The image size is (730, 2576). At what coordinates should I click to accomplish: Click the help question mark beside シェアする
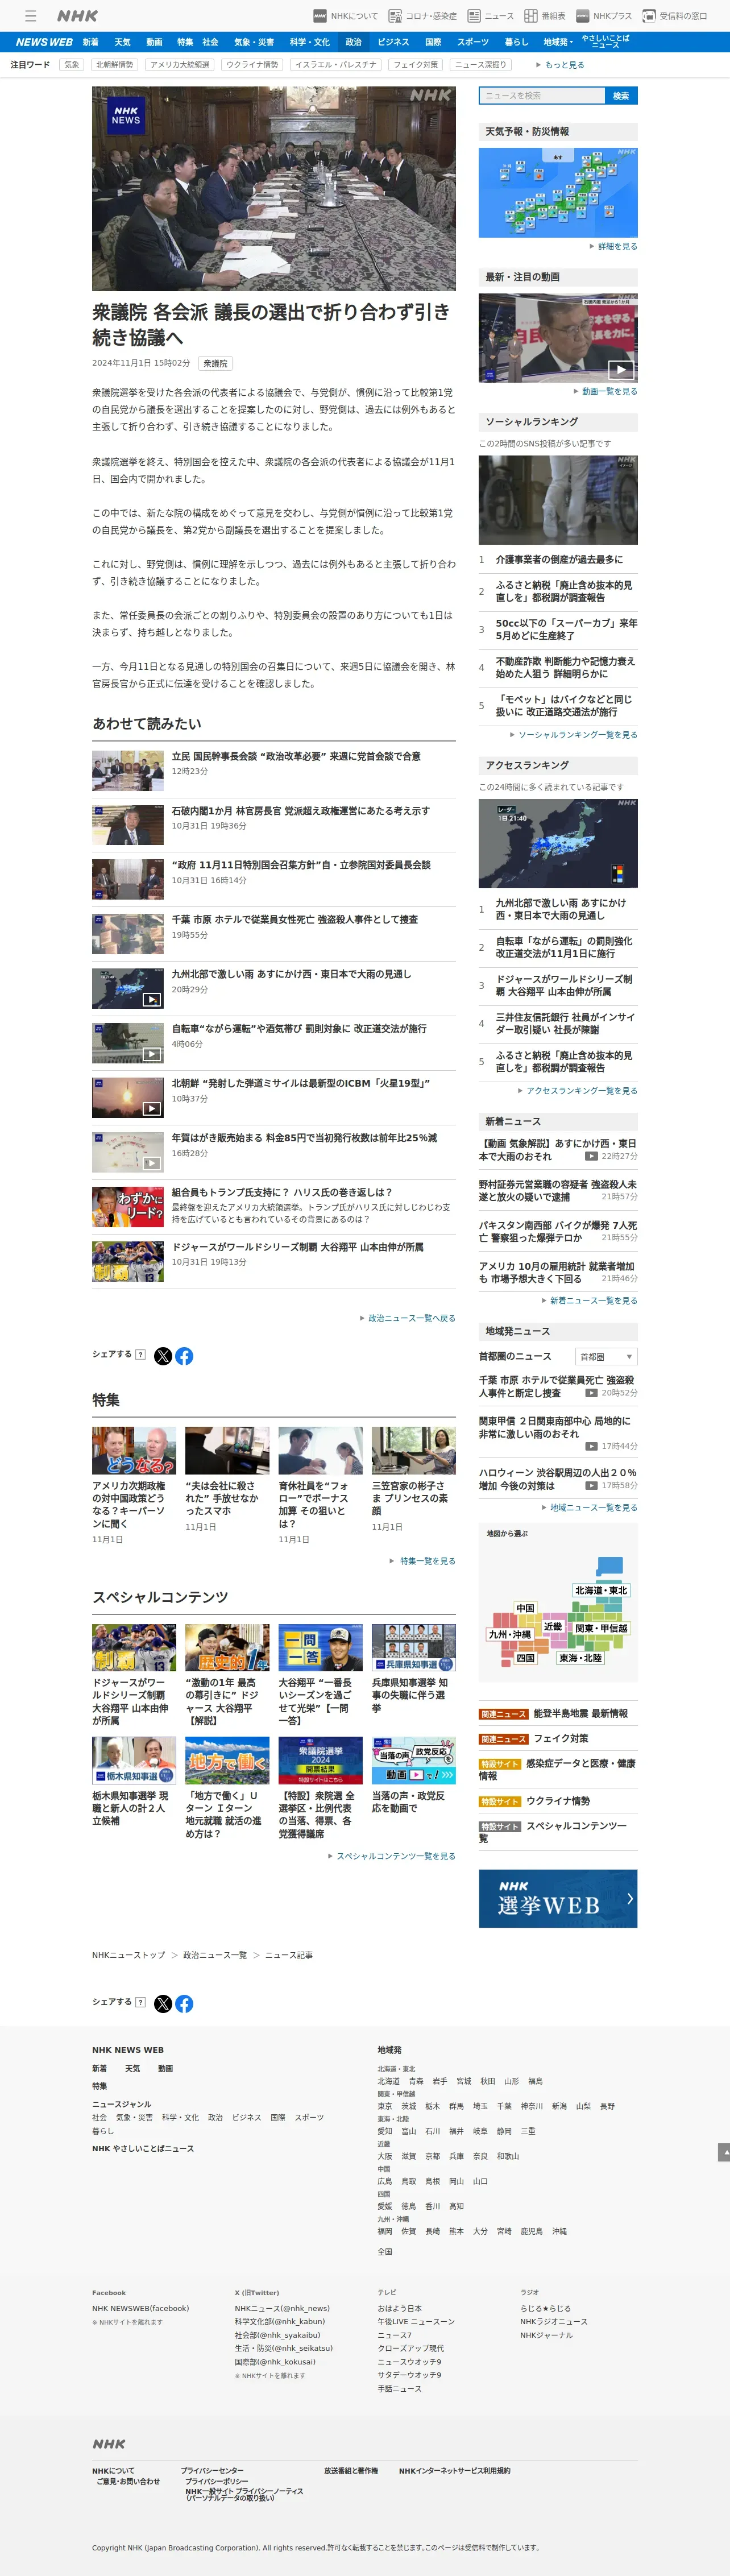[140, 1355]
